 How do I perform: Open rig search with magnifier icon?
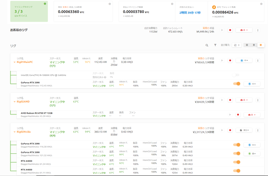pos(207,45)
